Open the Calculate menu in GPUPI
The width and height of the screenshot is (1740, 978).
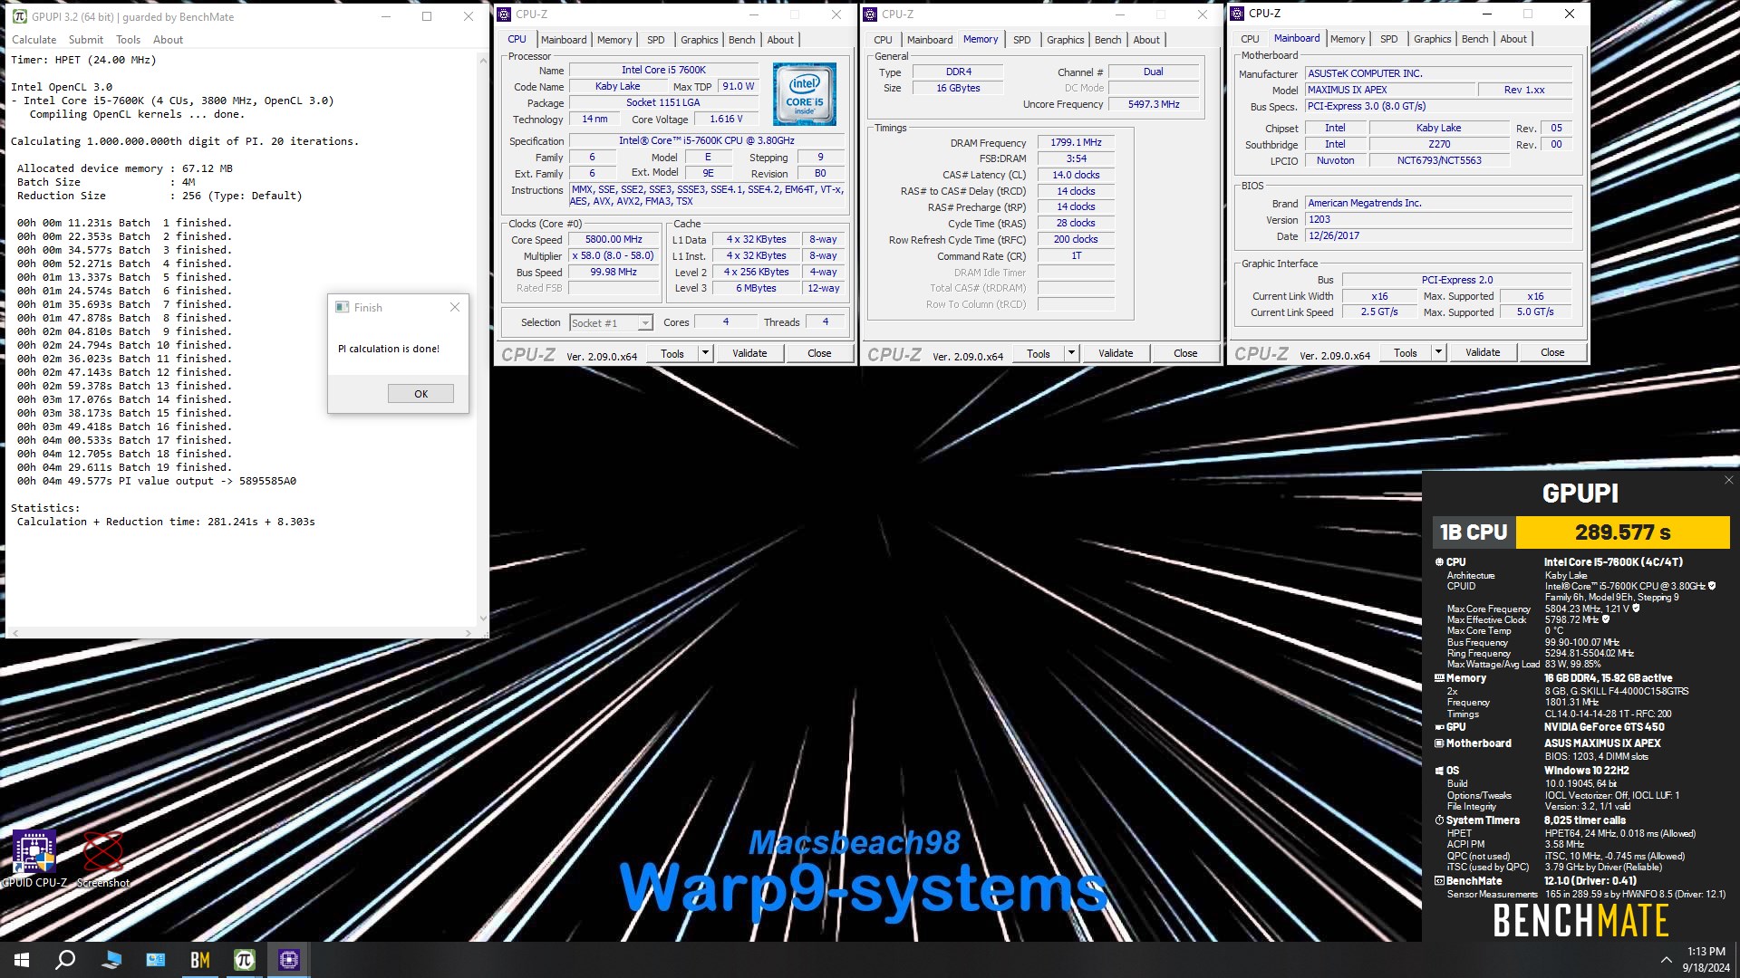pos(34,40)
